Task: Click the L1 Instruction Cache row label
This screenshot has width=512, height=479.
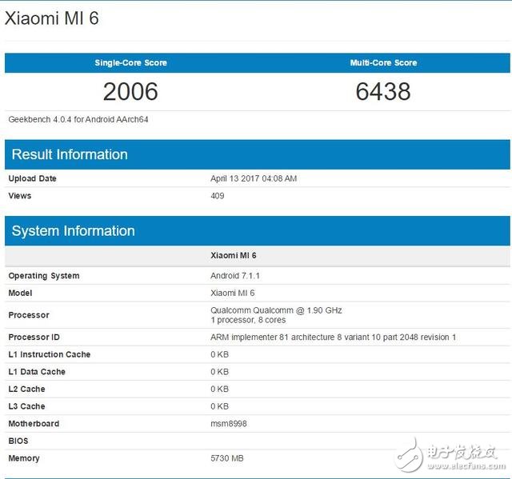Action: 49,354
